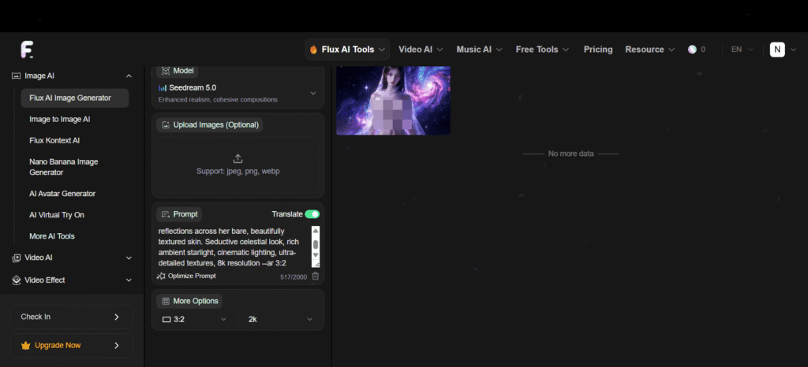Delete prompt with the trash icon
The height and width of the screenshot is (367, 808).
(316, 276)
